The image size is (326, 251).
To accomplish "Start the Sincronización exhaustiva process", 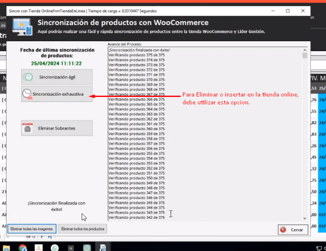I will coord(57,94).
